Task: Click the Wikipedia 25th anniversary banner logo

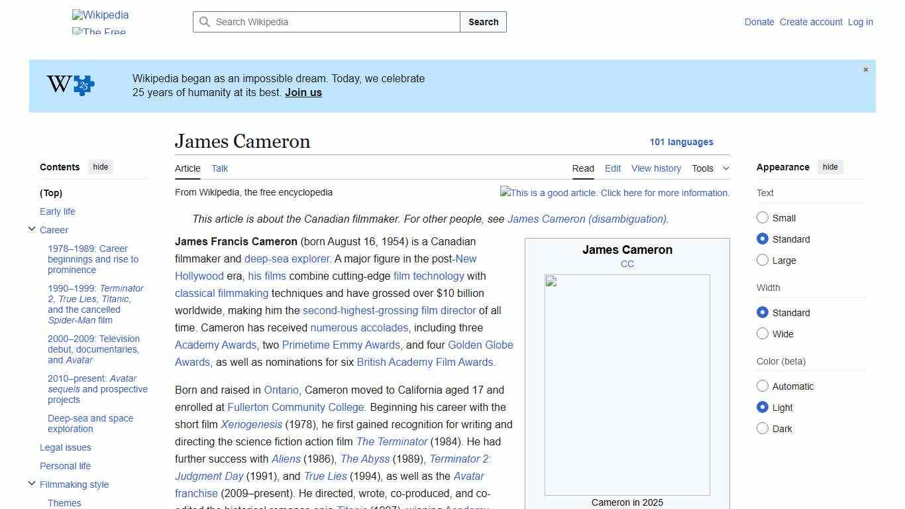Action: point(70,85)
